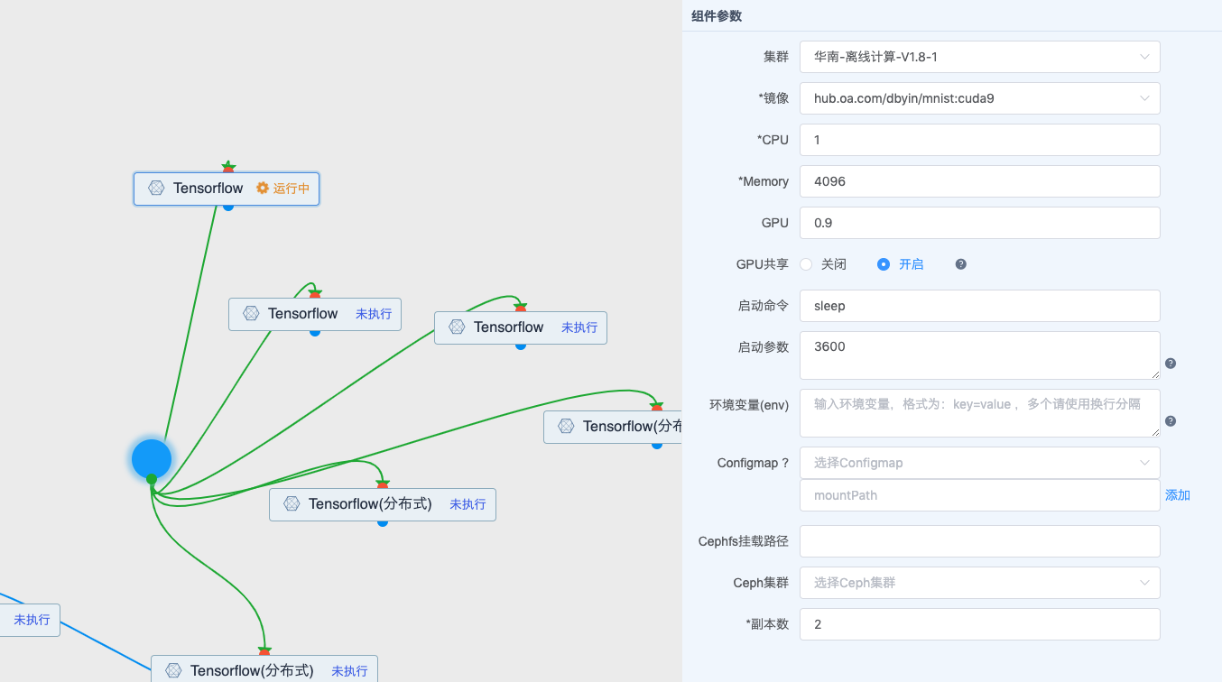The height and width of the screenshot is (682, 1222).
Task: Open the 集群 cluster dropdown
Action: tap(979, 57)
